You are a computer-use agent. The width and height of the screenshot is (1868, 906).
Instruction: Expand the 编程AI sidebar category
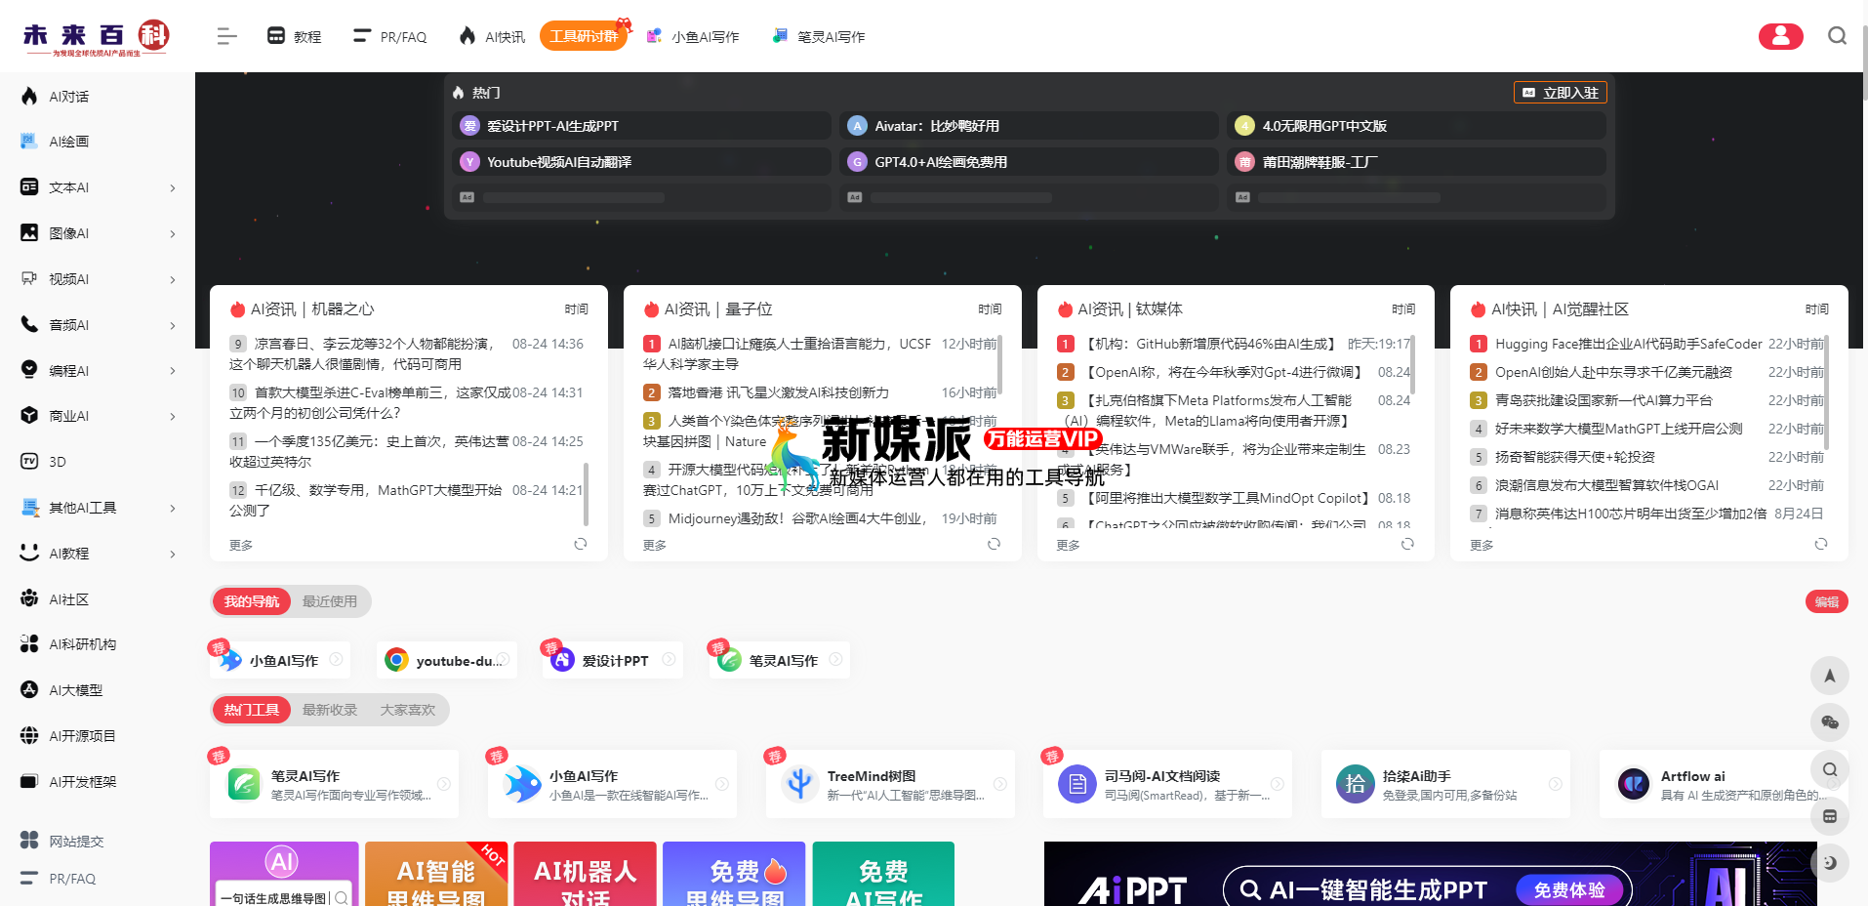point(173,370)
